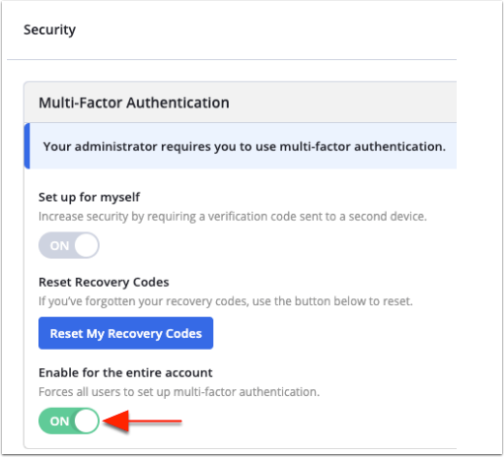Click the red arrow annotation

[x=143, y=421]
